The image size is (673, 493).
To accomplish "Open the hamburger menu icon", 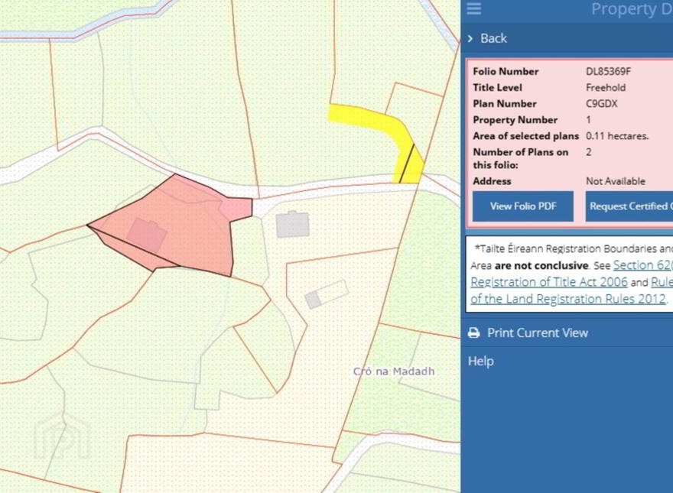I will click(x=474, y=8).
